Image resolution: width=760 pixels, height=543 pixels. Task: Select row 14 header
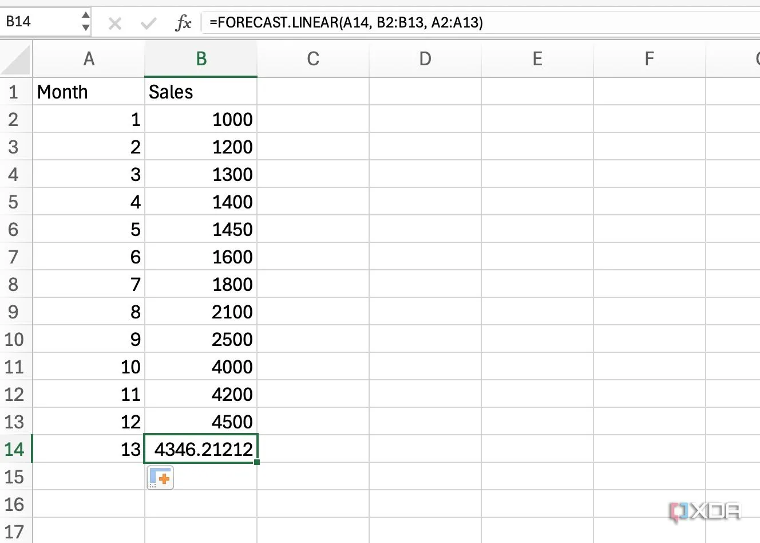pyautogui.click(x=15, y=449)
